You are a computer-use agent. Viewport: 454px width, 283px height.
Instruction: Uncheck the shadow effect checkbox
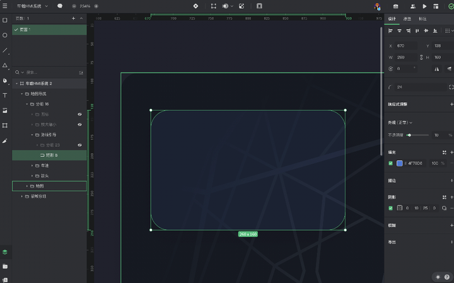390,208
